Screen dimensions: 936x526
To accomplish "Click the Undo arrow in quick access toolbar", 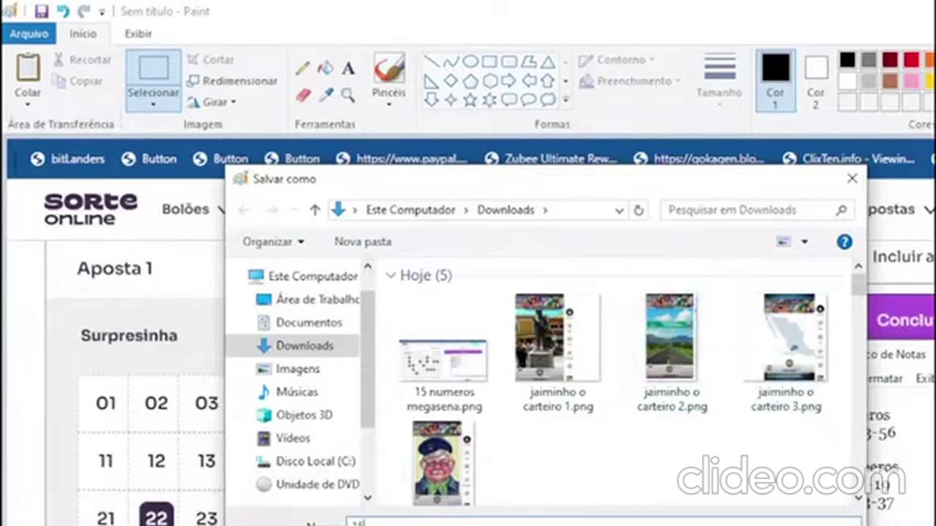I will (x=62, y=11).
